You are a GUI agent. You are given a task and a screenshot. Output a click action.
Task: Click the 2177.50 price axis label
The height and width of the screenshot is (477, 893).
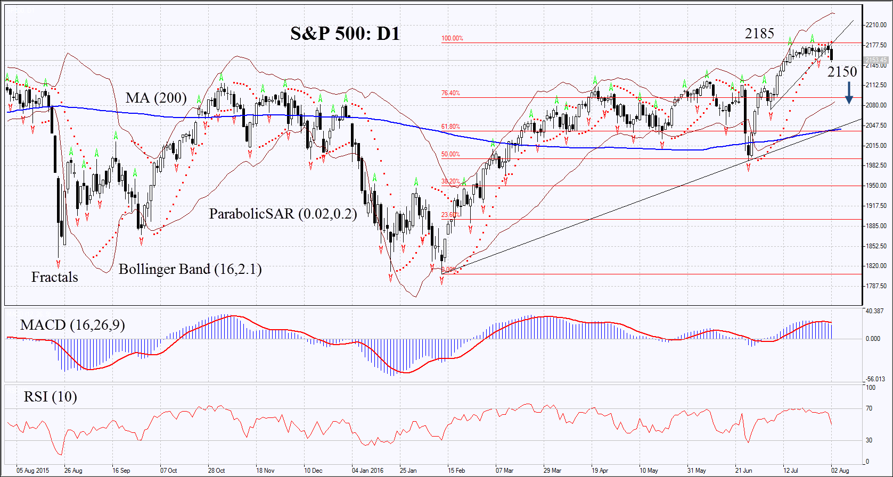click(x=876, y=45)
